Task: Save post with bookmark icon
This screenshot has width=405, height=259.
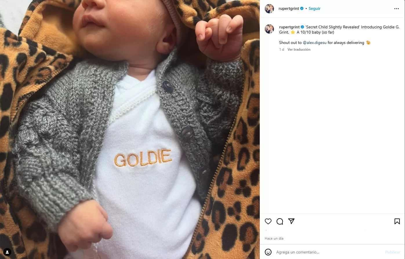Action: point(397,221)
